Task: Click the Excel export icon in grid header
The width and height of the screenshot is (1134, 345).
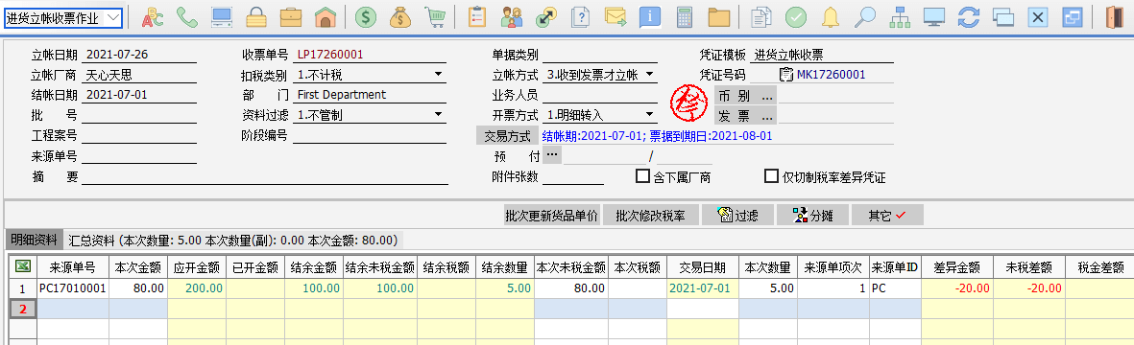Action: [22, 267]
